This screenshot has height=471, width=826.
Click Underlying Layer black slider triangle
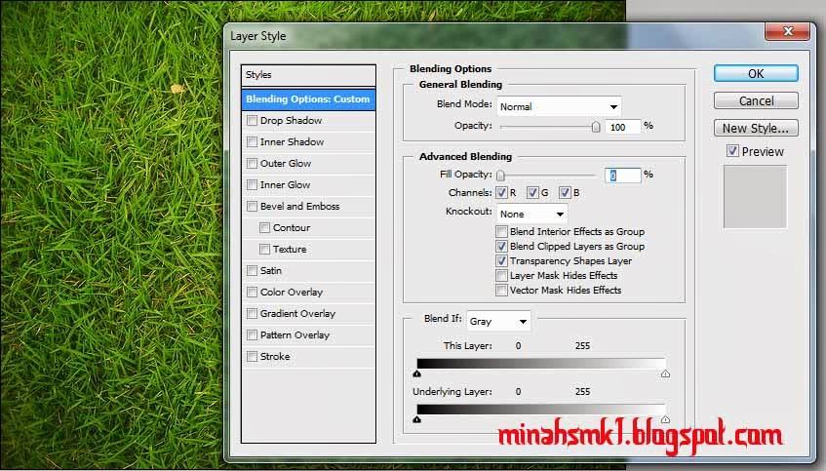click(x=417, y=419)
